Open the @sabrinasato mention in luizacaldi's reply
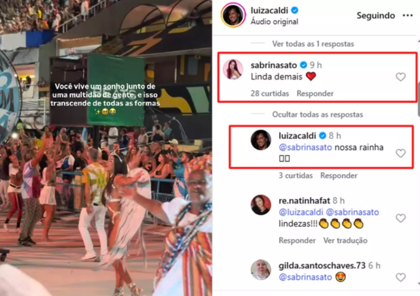420x296 pixels. pos(305,147)
